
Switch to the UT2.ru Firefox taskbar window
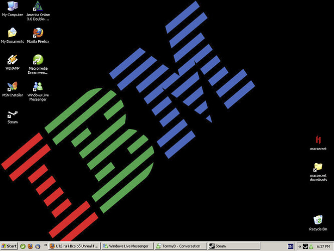coord(74,246)
